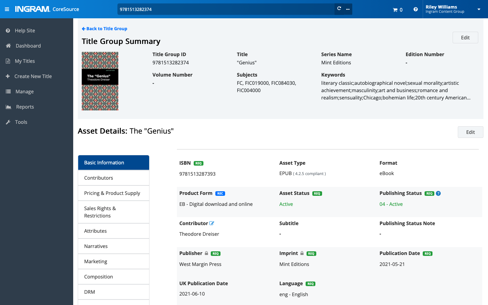
Task: Click The Genius book cover thumbnail
Action: coord(100,81)
